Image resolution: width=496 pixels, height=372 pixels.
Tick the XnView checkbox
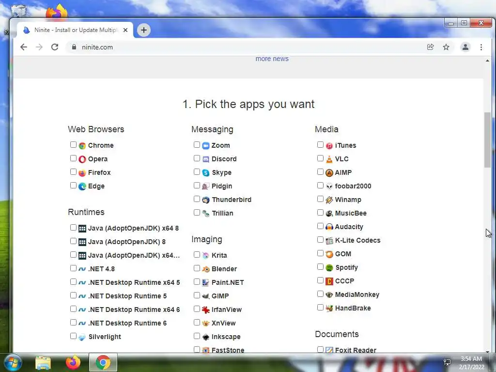tap(197, 322)
